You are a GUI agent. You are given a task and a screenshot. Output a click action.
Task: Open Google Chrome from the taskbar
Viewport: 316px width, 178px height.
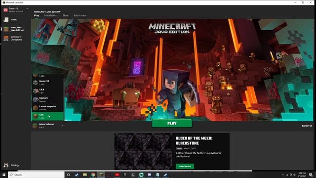(93, 175)
